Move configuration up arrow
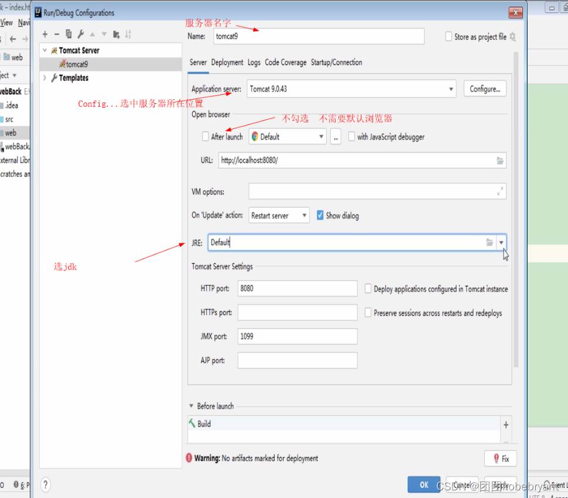The height and width of the screenshot is (498, 568). 93,35
